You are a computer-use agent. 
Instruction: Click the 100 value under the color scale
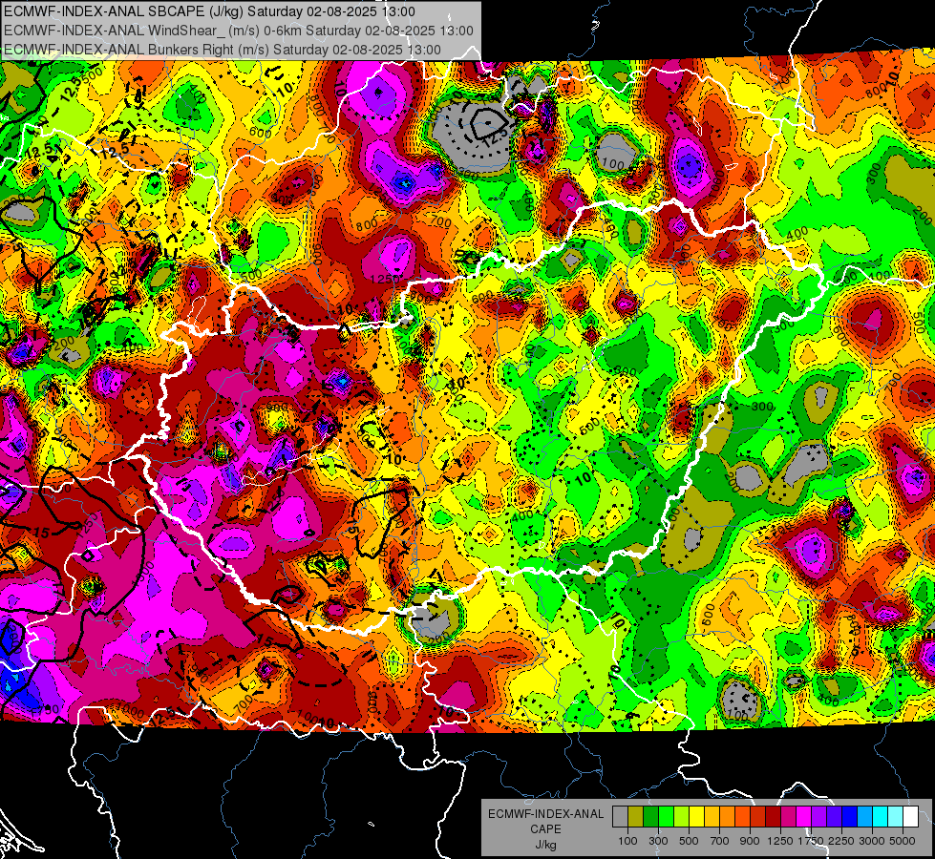point(627,841)
